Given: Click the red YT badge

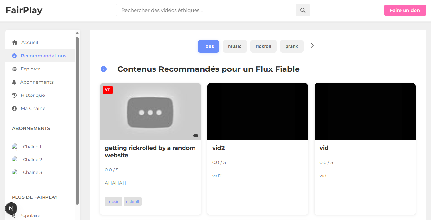Looking at the screenshot, I should [107, 90].
